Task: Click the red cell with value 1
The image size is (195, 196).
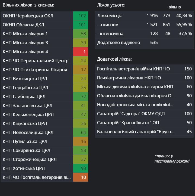Action: 81,52
